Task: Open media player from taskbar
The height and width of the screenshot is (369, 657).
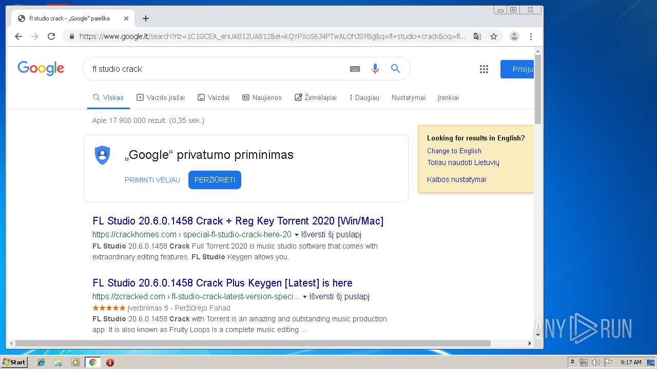Action: tap(75, 362)
